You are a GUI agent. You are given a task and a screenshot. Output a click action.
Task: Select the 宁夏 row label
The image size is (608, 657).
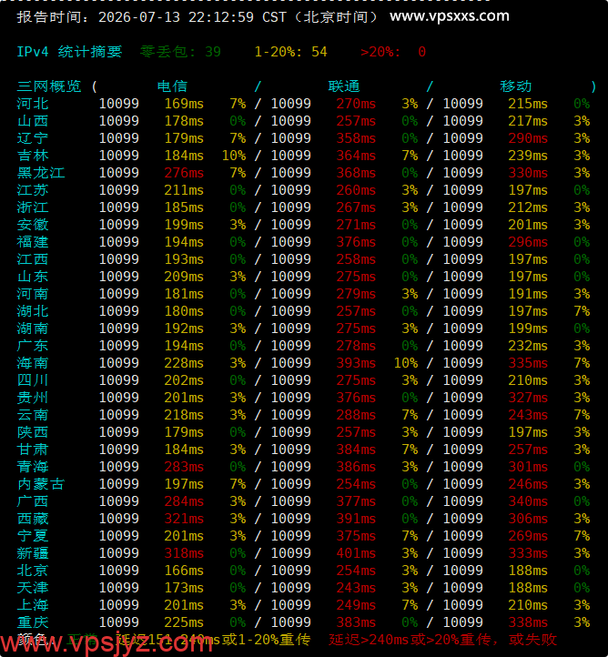(33, 536)
